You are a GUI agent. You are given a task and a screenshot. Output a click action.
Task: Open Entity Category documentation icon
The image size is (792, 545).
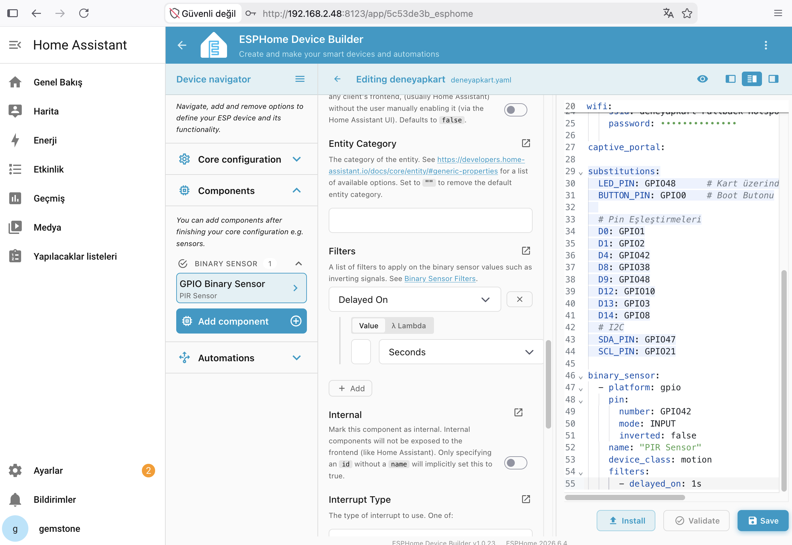526,144
